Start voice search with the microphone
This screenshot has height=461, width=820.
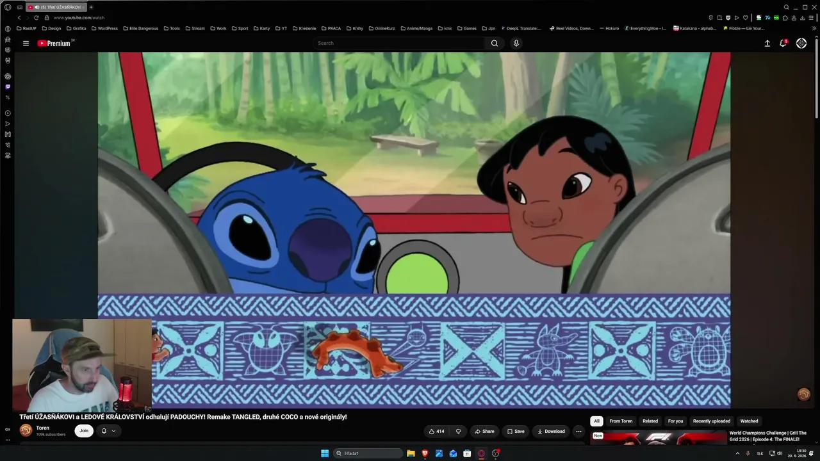(x=516, y=43)
